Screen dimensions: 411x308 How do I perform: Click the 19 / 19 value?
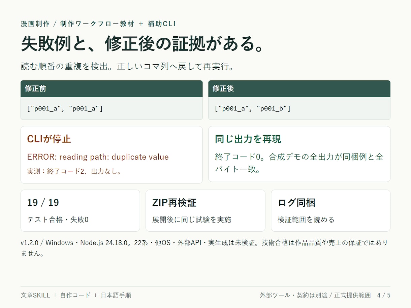coord(43,203)
